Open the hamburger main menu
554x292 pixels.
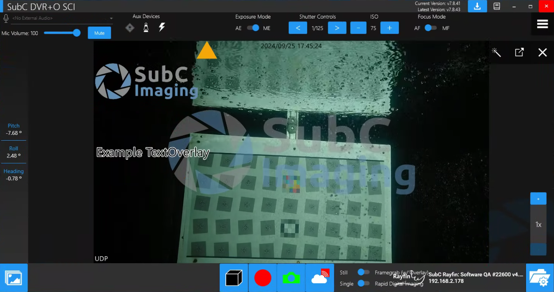click(542, 24)
